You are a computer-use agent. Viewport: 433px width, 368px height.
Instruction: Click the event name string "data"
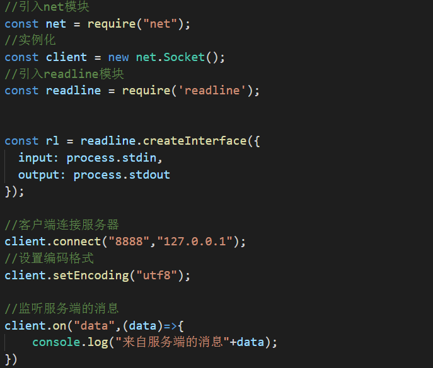point(94,326)
